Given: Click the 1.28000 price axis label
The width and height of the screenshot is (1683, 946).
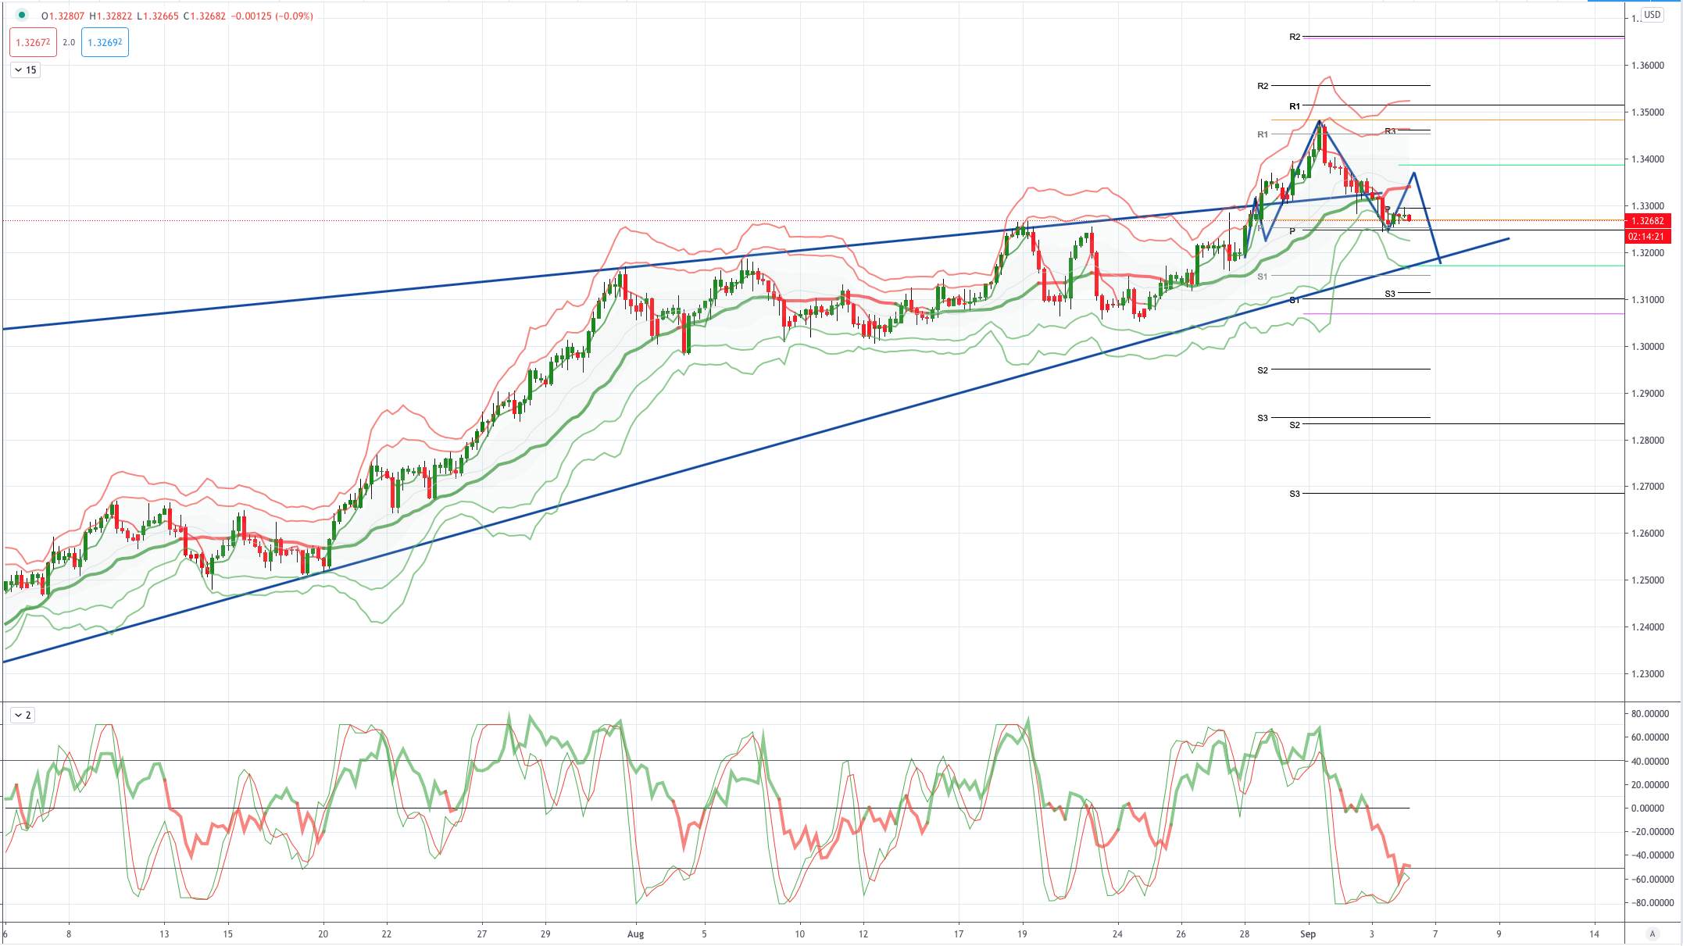Looking at the screenshot, I should 1647,441.
